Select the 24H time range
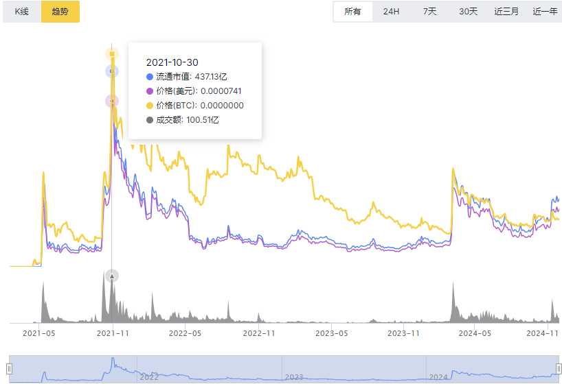 [391, 12]
